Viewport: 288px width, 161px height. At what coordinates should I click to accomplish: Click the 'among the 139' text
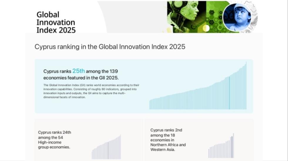coord(102,71)
